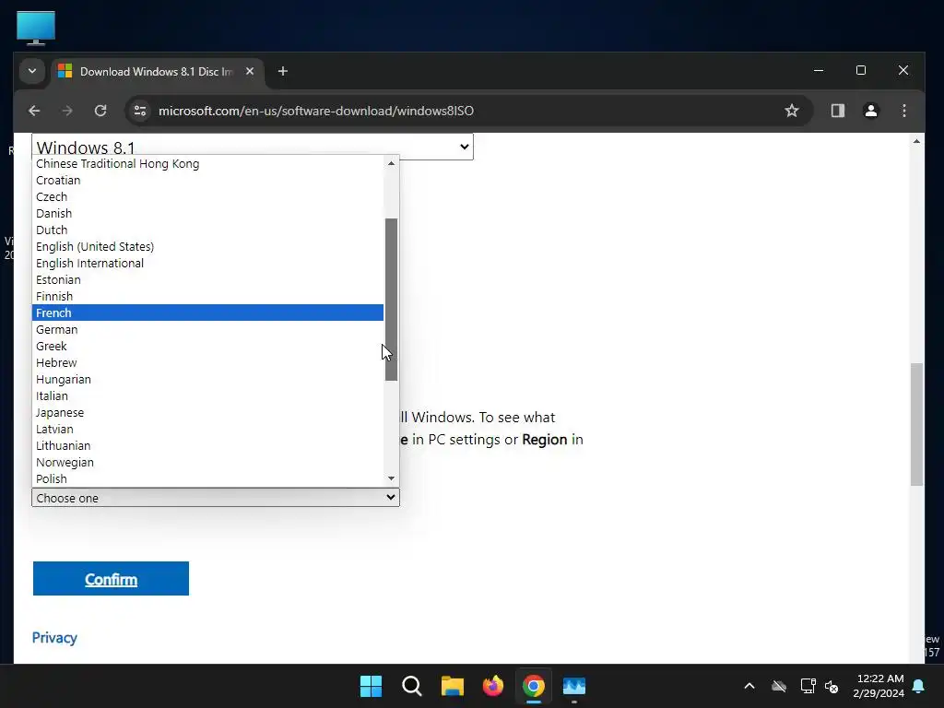The width and height of the screenshot is (944, 708).
Task: Click the language list scroll-down arrow
Action: pos(391,478)
